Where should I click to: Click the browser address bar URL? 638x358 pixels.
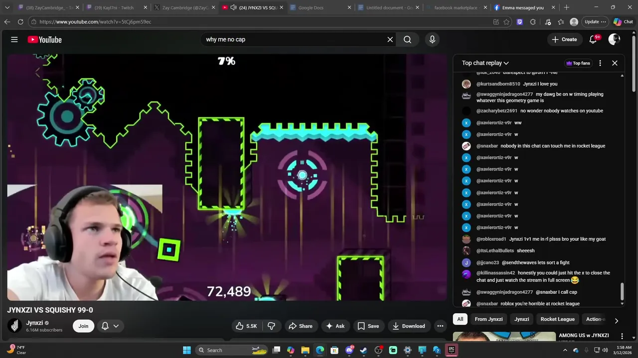click(x=95, y=22)
